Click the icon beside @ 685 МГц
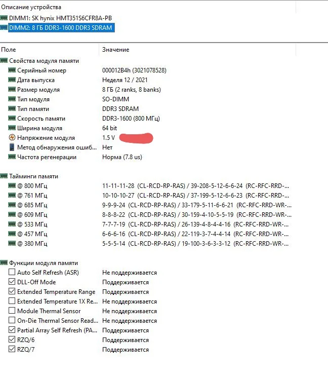 click(x=12, y=205)
